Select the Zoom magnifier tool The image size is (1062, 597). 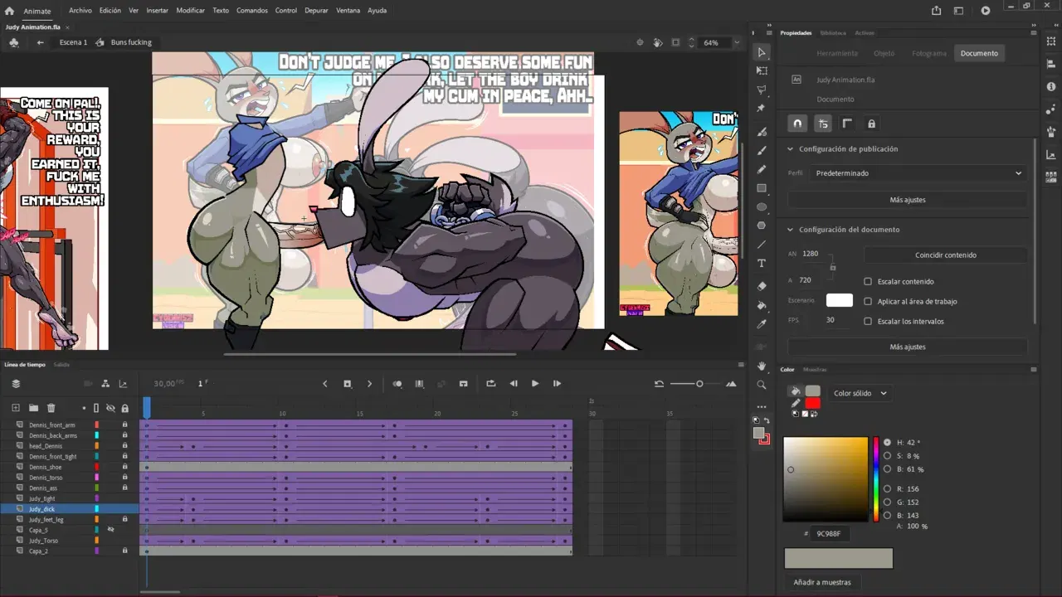click(x=762, y=385)
